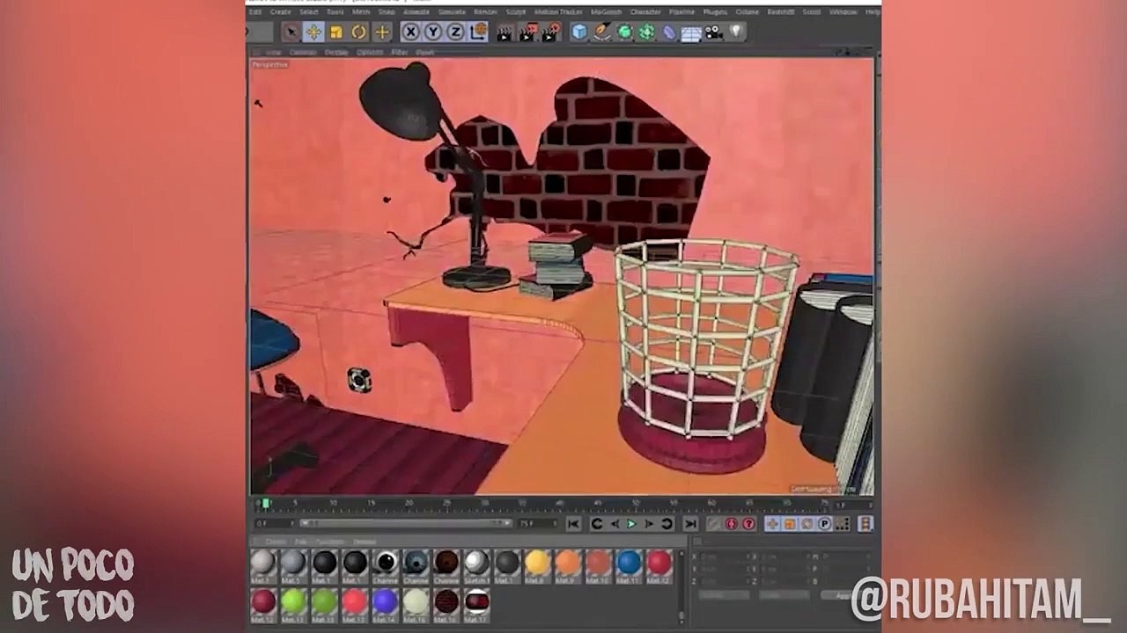This screenshot has height=633, width=1127.
Task: Toggle world/object coordinate system
Action: coord(478,33)
